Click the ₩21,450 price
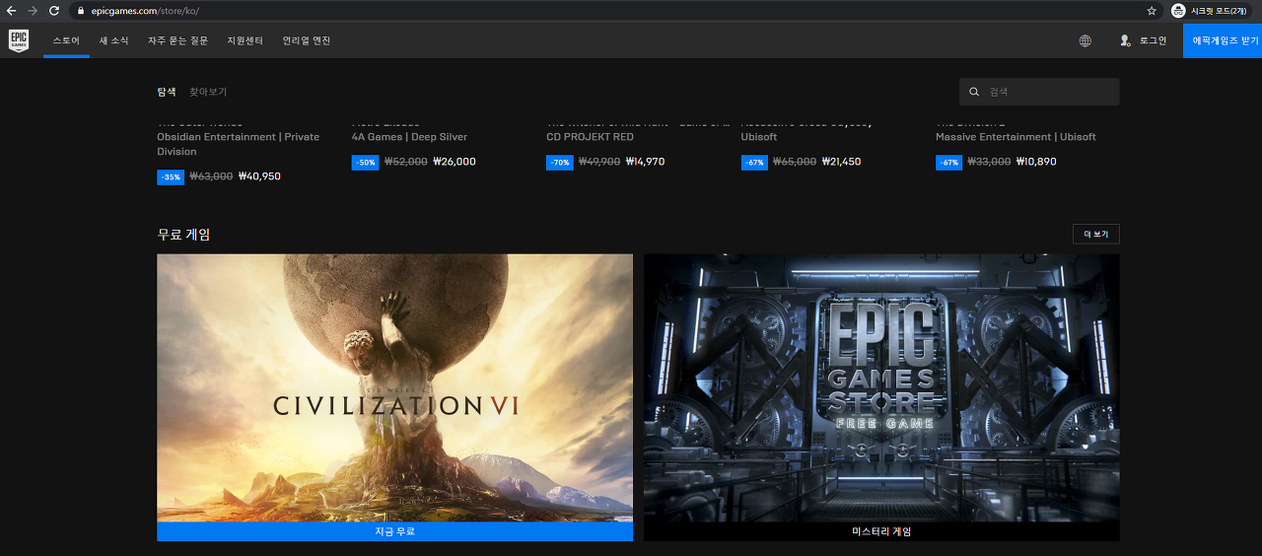The height and width of the screenshot is (556, 1262). tap(841, 162)
